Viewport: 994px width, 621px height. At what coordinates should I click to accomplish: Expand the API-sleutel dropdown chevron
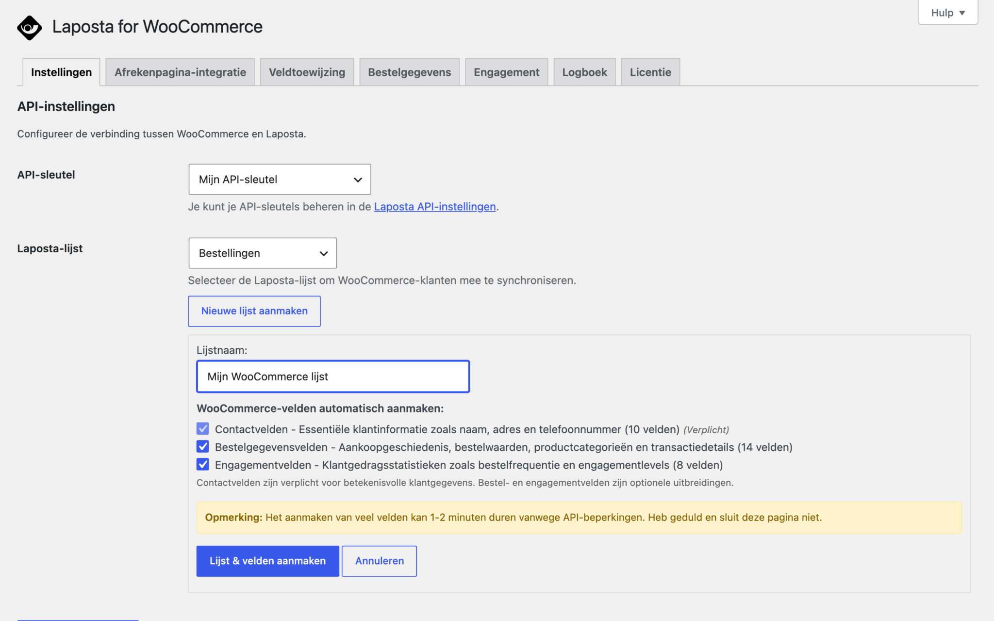tap(358, 180)
